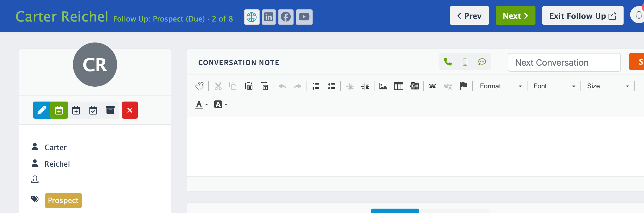This screenshot has width=644, height=213.
Task: Insert a table into the note
Action: (399, 86)
